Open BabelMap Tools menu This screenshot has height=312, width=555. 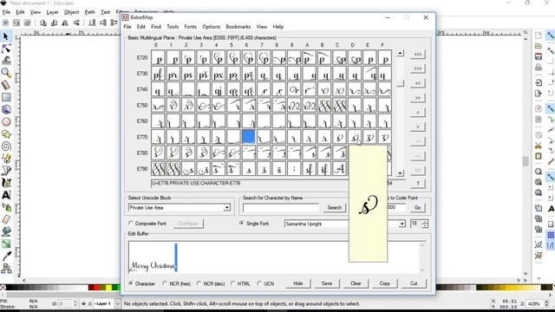point(173,27)
